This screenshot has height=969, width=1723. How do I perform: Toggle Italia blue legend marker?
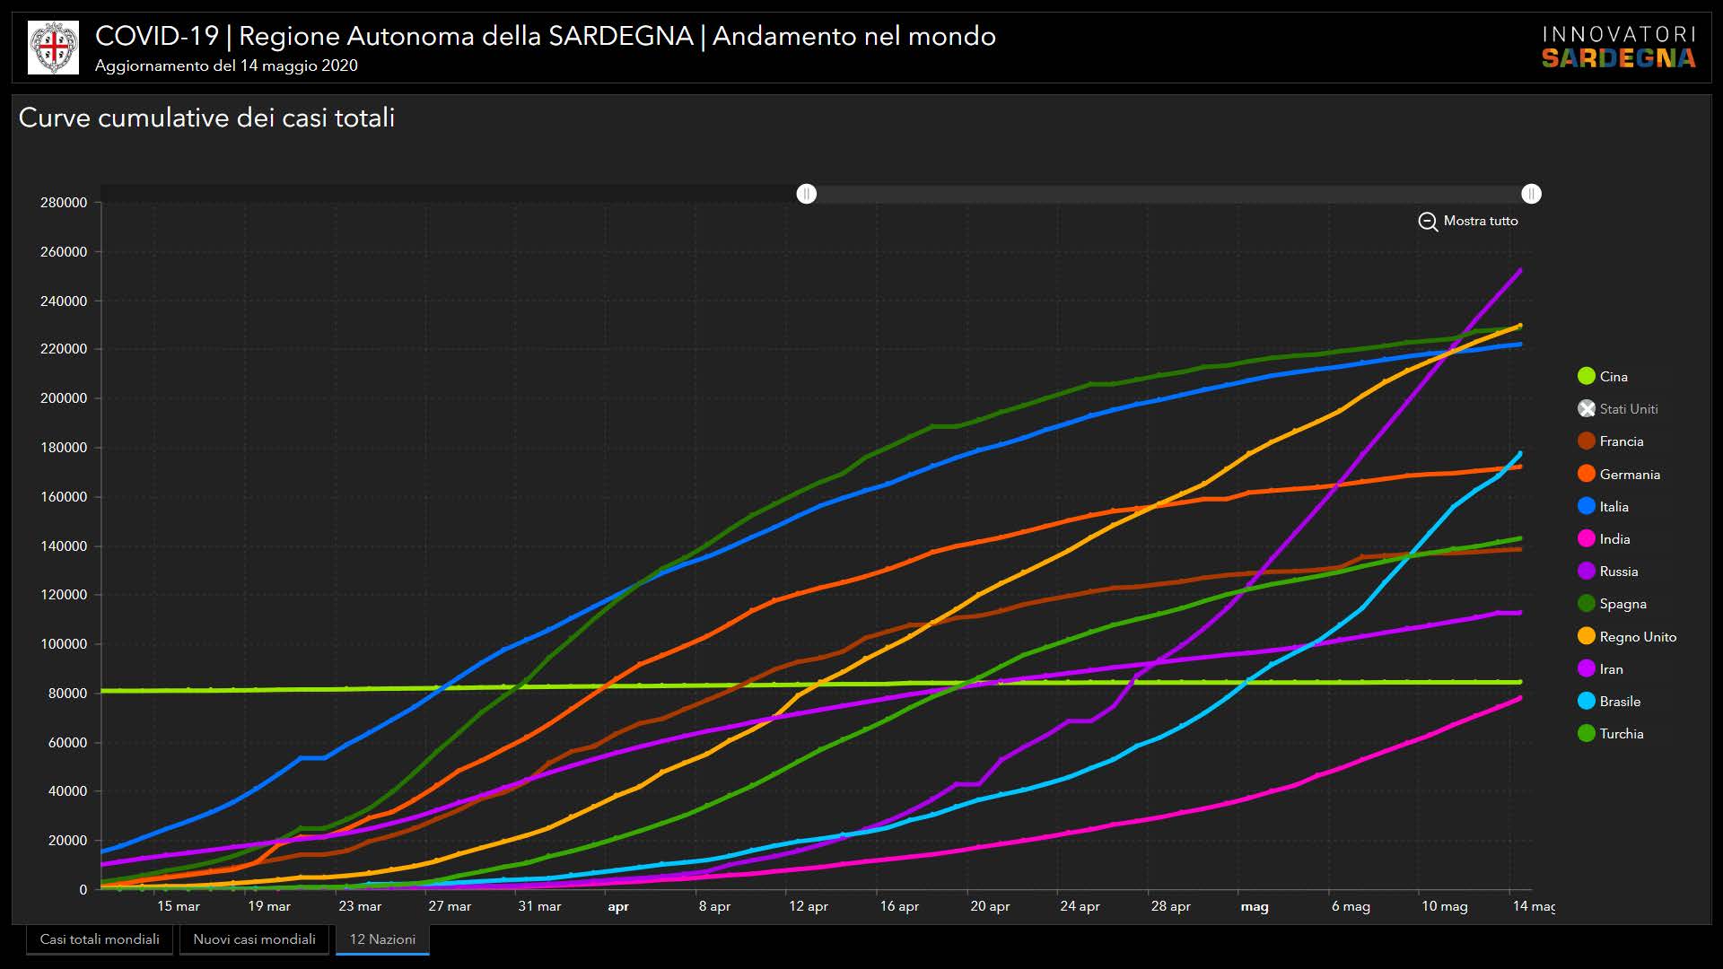(1587, 507)
